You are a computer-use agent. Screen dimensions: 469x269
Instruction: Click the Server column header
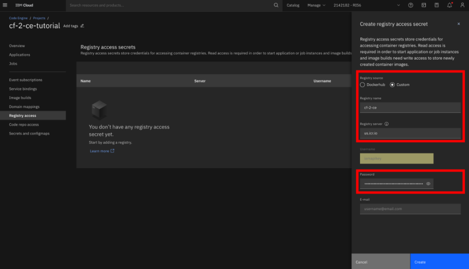pos(200,81)
